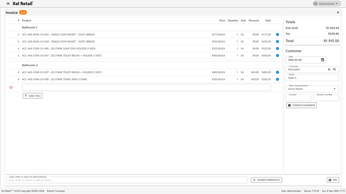Select the Bathroom 2 section title
346x194 pixels.
click(30, 65)
